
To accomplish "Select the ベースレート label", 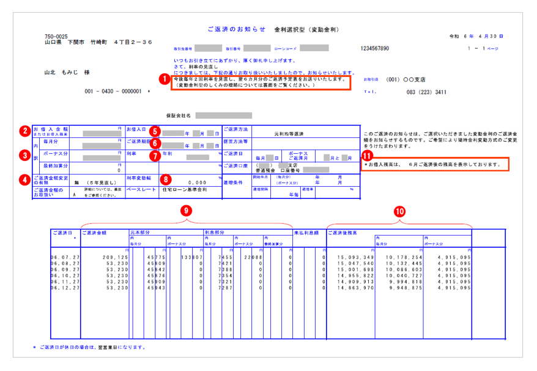I will pyautogui.click(x=141, y=190).
